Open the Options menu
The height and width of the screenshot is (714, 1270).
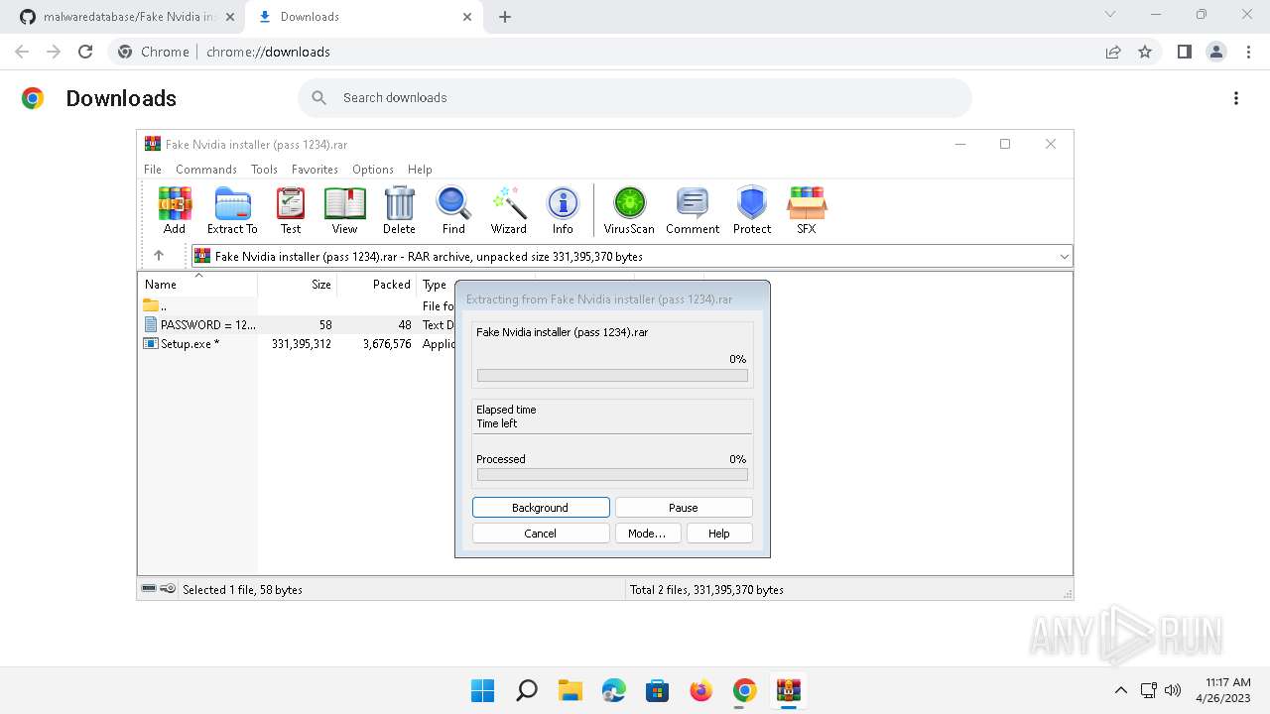(x=373, y=170)
